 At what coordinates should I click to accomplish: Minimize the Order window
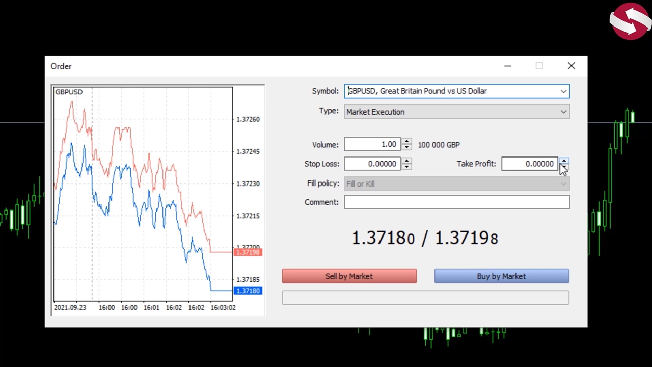point(507,66)
